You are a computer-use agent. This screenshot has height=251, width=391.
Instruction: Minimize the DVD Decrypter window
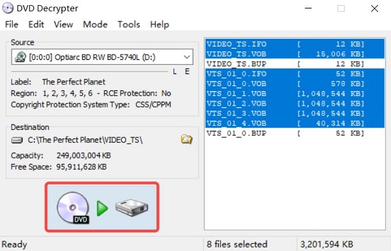coord(308,8)
